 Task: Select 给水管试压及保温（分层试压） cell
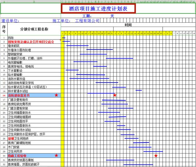34,87
